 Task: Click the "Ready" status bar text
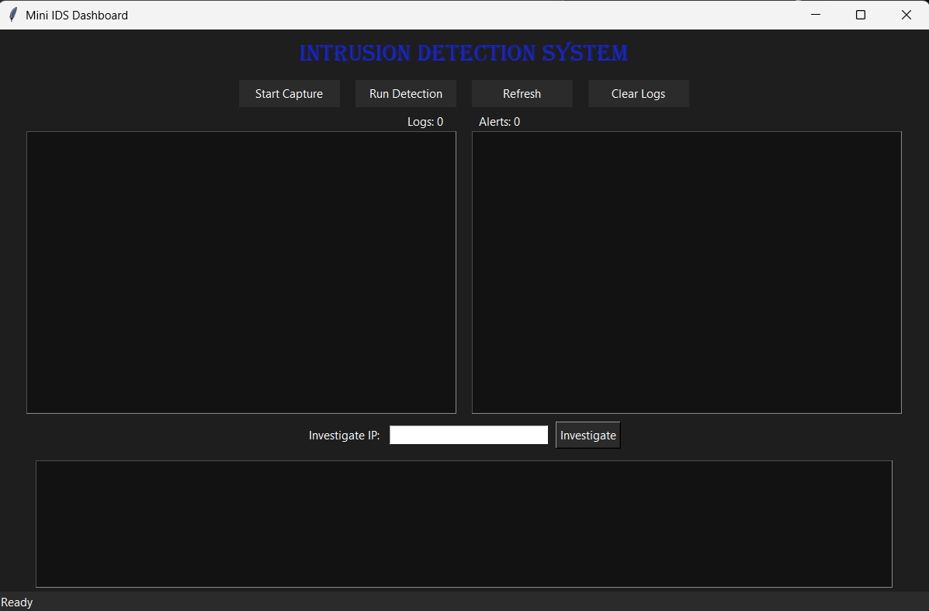(16, 602)
